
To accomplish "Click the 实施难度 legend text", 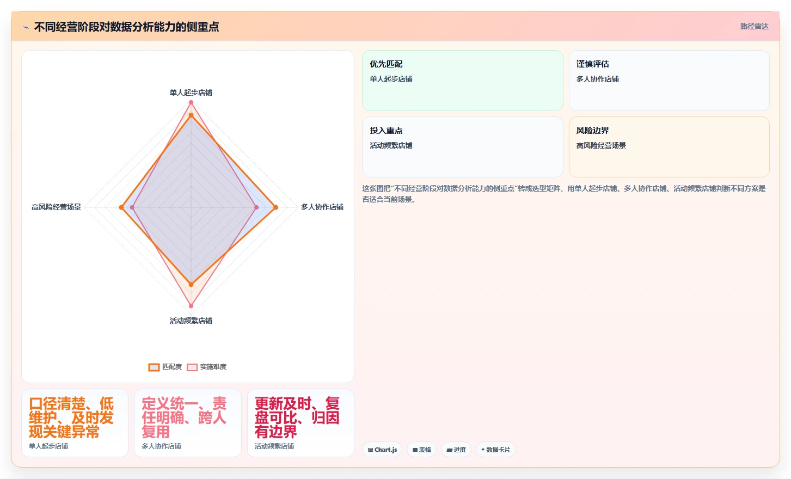I will 213,367.
